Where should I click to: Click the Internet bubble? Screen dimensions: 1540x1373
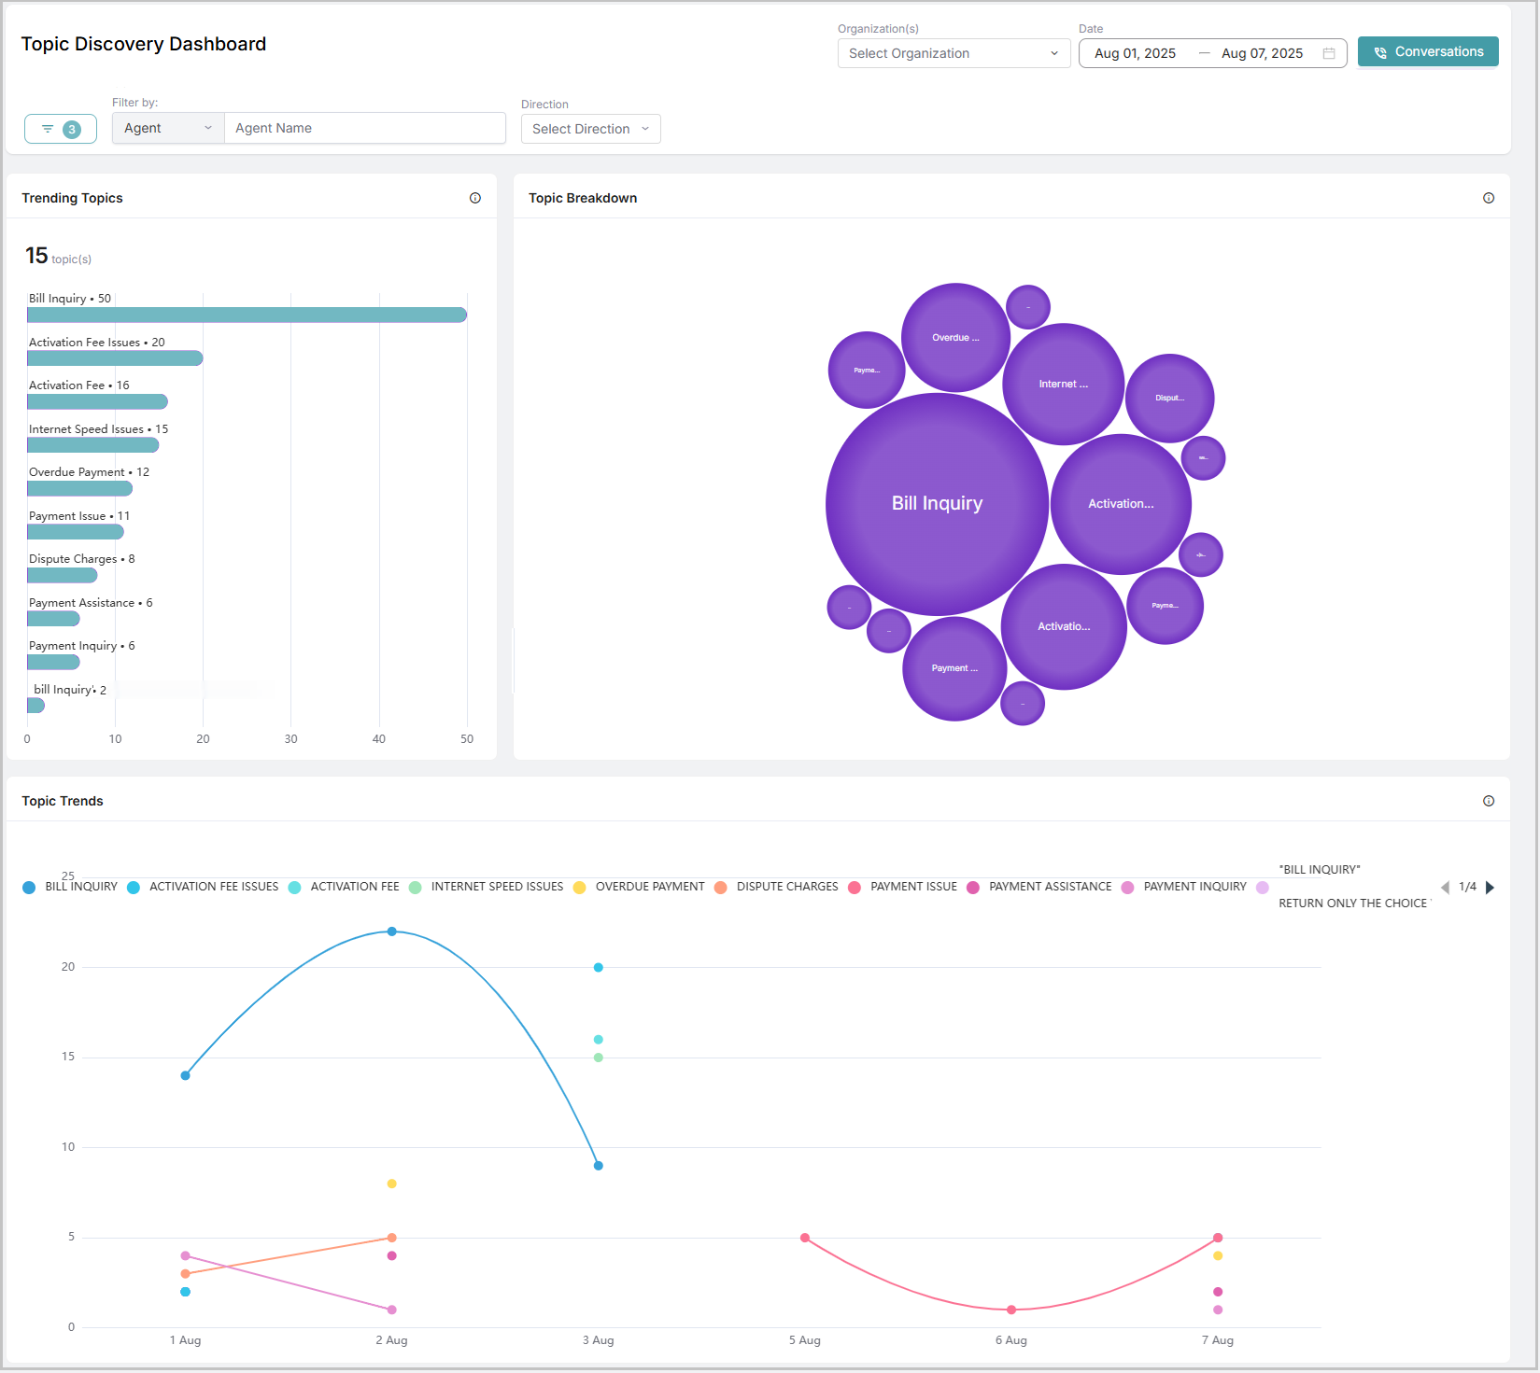click(1063, 385)
